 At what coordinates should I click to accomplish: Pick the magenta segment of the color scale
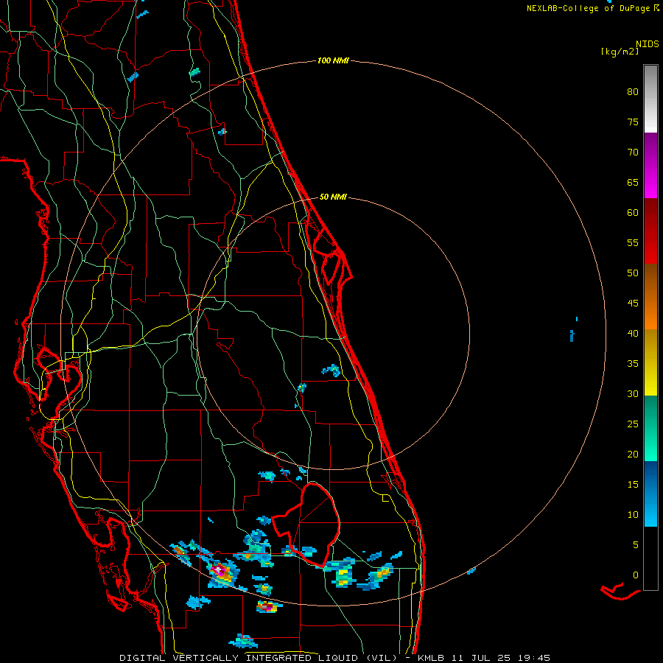(650, 165)
